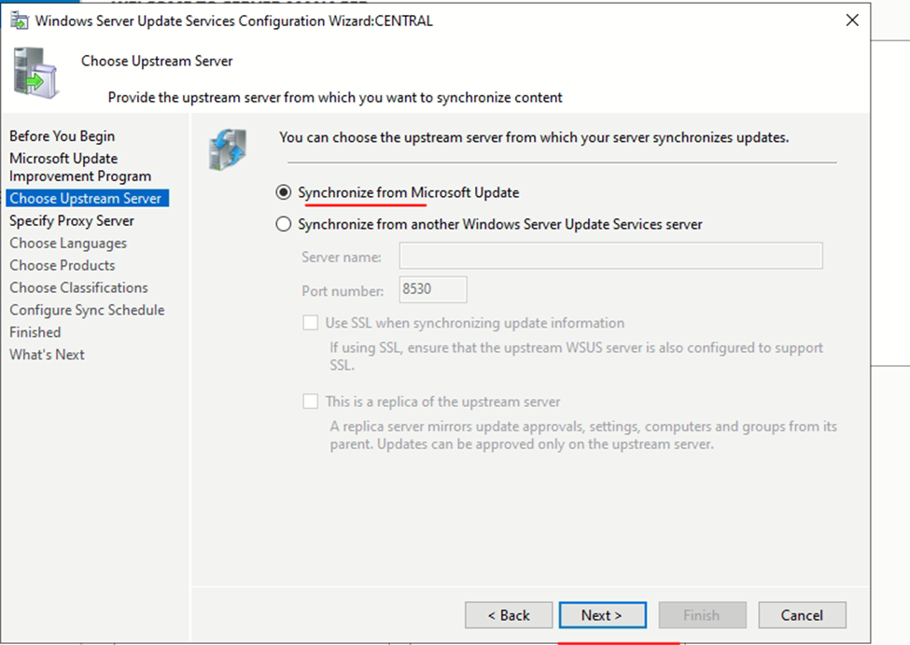This screenshot has width=910, height=645.
Task: Open the Specify Proxy Server step
Action: (x=72, y=220)
